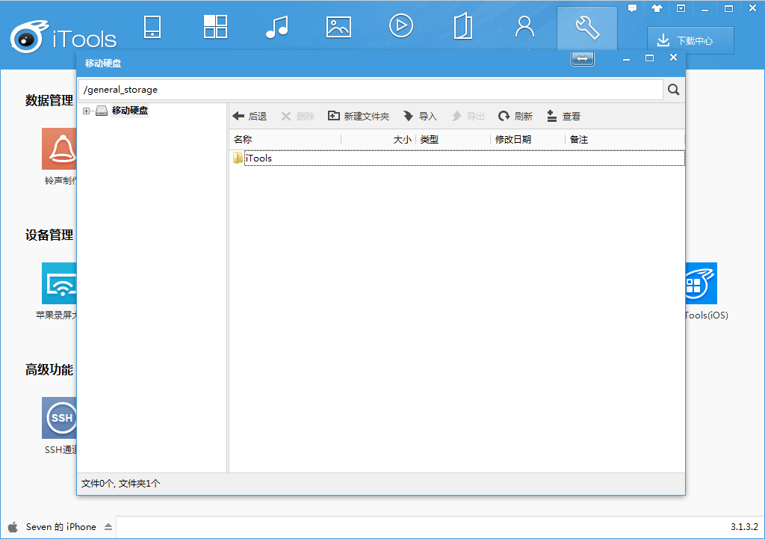Select the iTools folder row

click(457, 158)
